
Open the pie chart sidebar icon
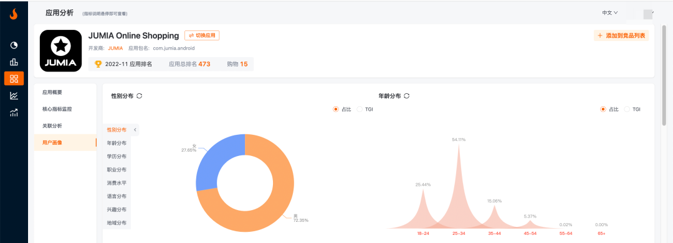14,45
